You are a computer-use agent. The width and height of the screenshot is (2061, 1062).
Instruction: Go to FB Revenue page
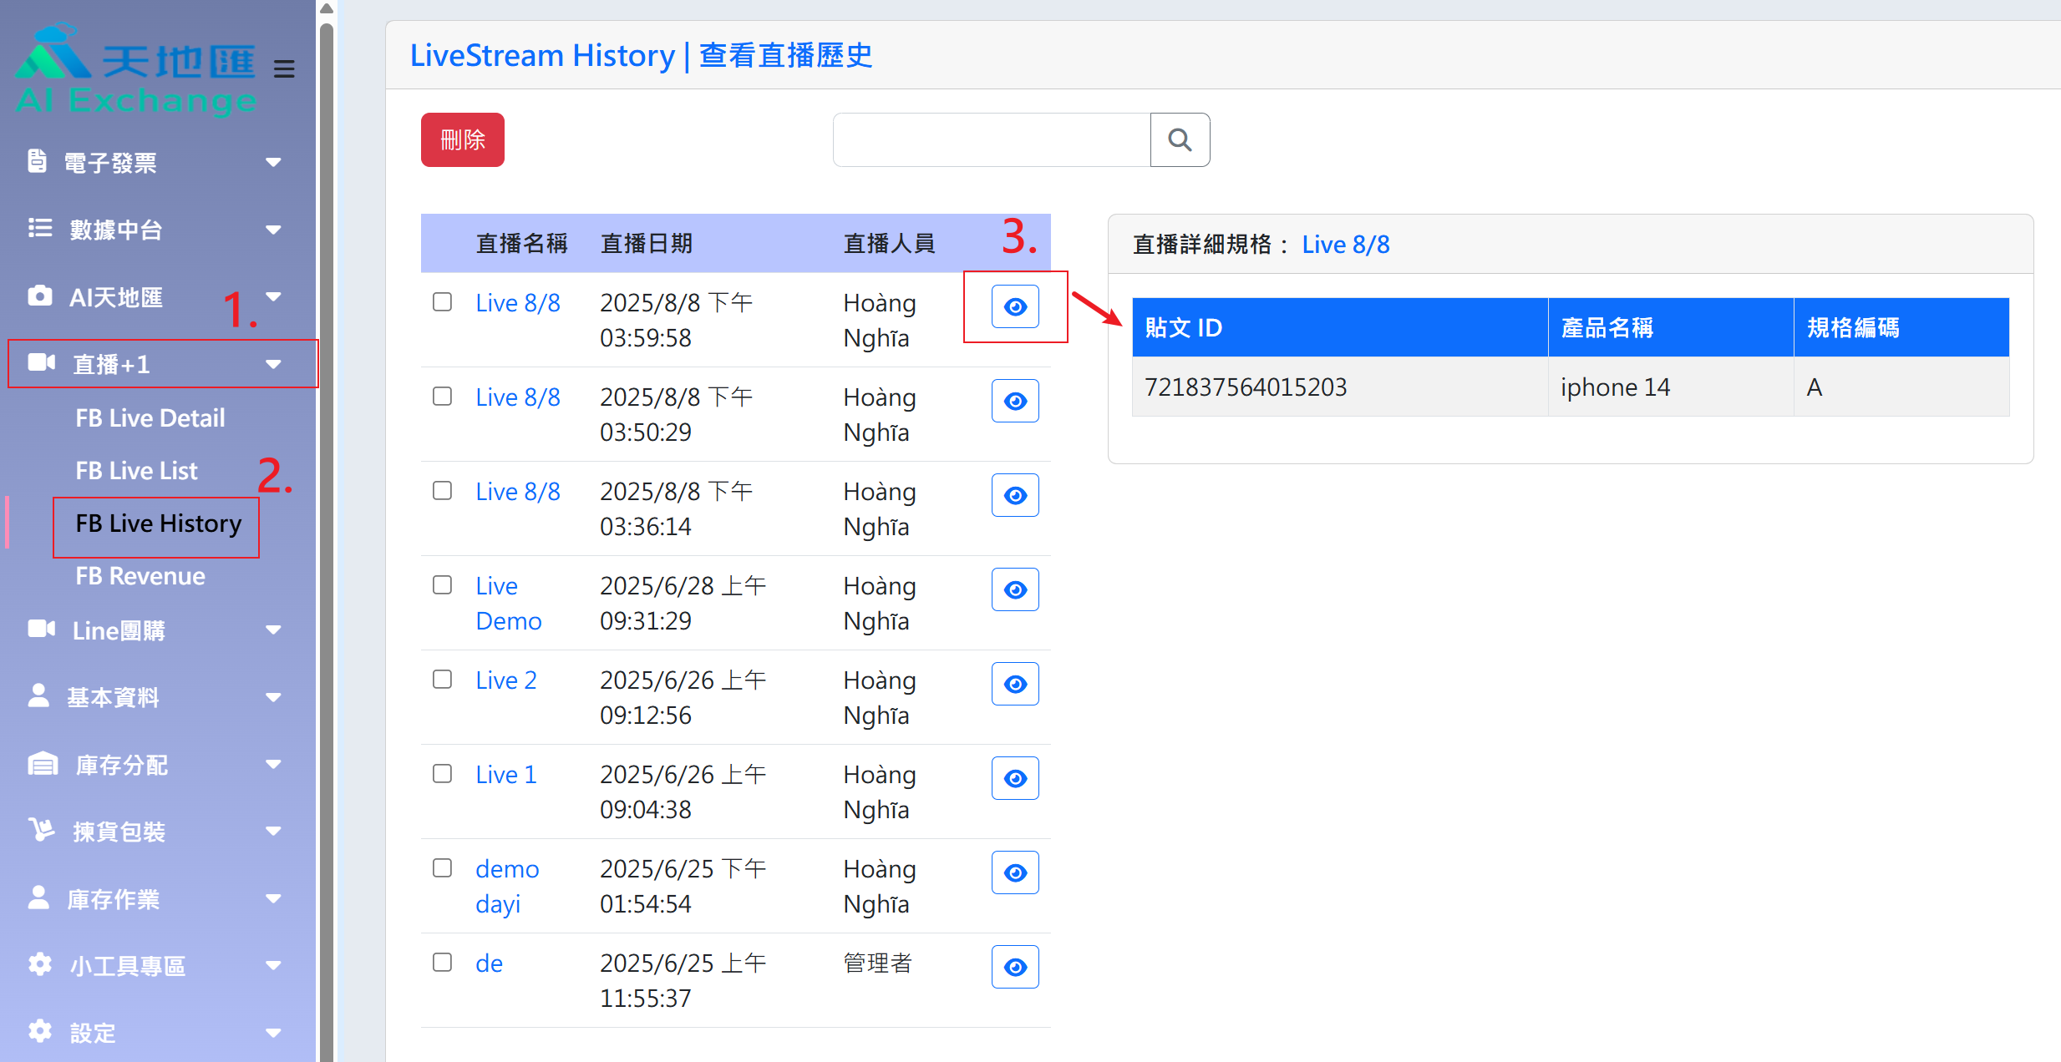pyautogui.click(x=140, y=576)
